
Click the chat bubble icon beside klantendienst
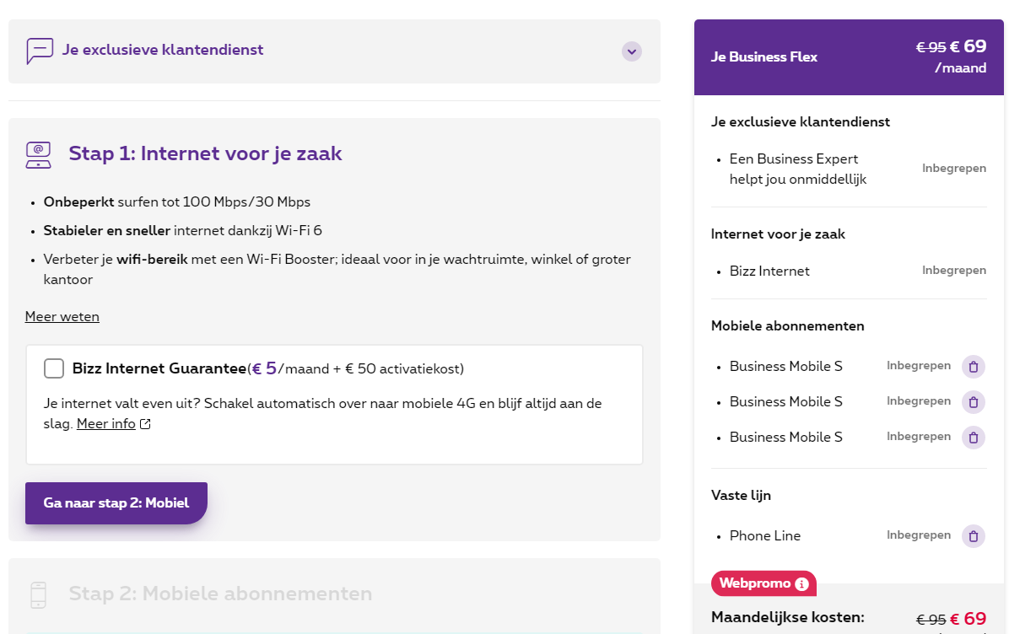coord(40,51)
